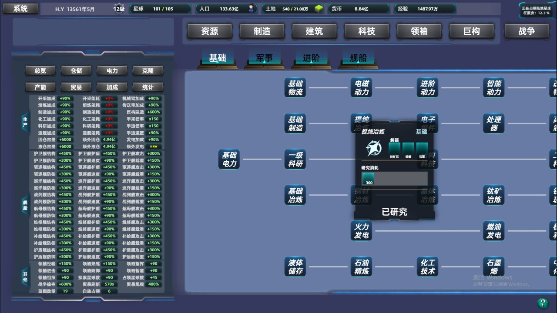Click the 克隆 panel button
Screen dimensions: 557x313
pyautogui.click(x=148, y=70)
